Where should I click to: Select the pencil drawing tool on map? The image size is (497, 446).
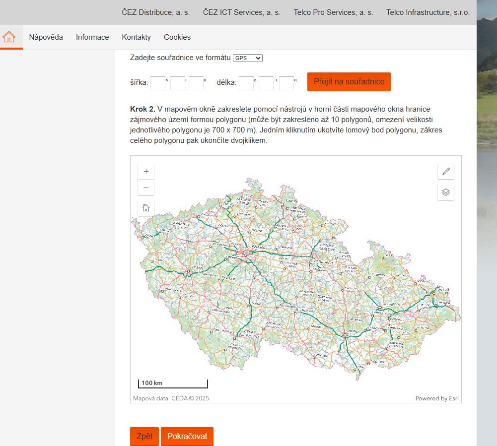pyautogui.click(x=446, y=172)
